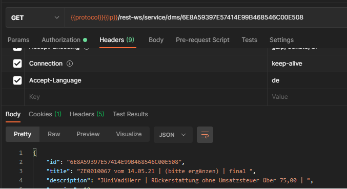Open the GET method dropdown
Image resolution: width=347 pixels, height=189 pixels.
coord(35,18)
